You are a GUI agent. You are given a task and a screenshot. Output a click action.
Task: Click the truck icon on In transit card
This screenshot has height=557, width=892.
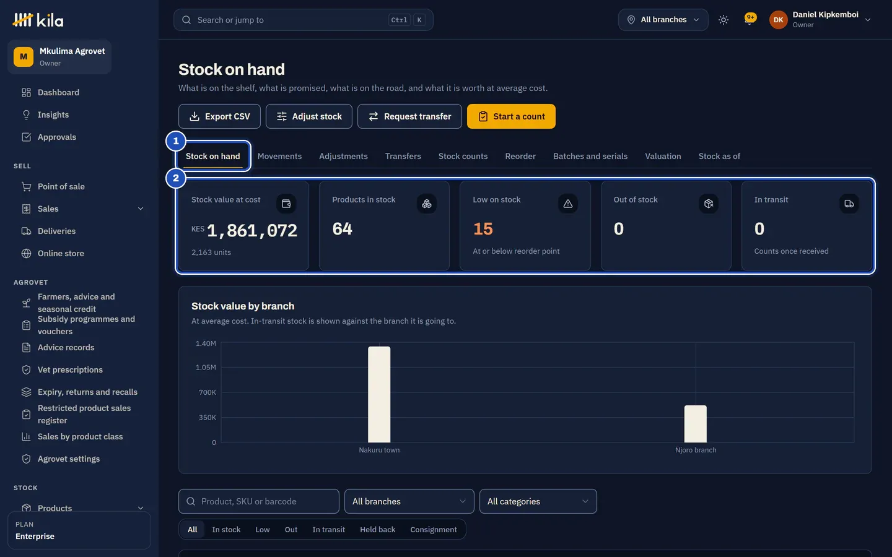tap(849, 204)
